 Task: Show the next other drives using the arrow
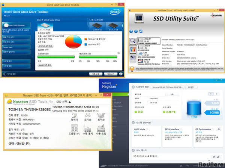tap(122, 26)
